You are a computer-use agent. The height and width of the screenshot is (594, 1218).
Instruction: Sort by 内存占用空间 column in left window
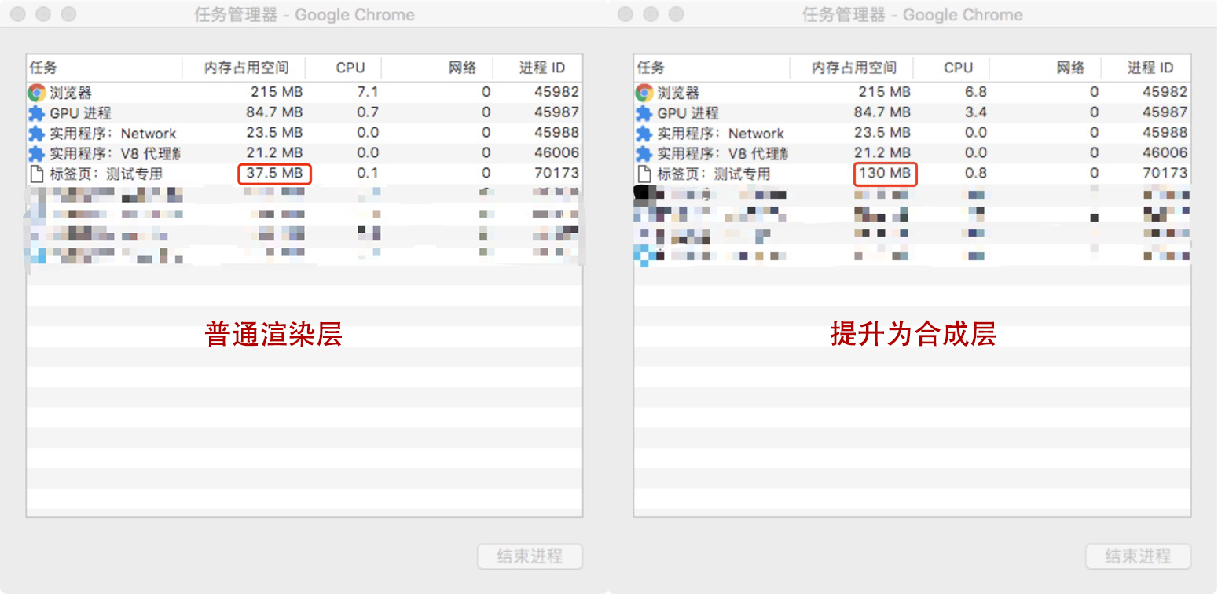point(244,68)
